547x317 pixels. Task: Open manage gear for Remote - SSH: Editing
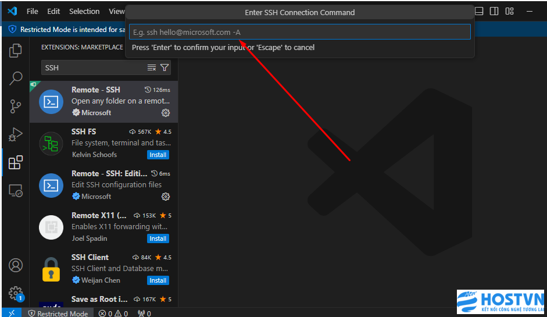pos(165,197)
